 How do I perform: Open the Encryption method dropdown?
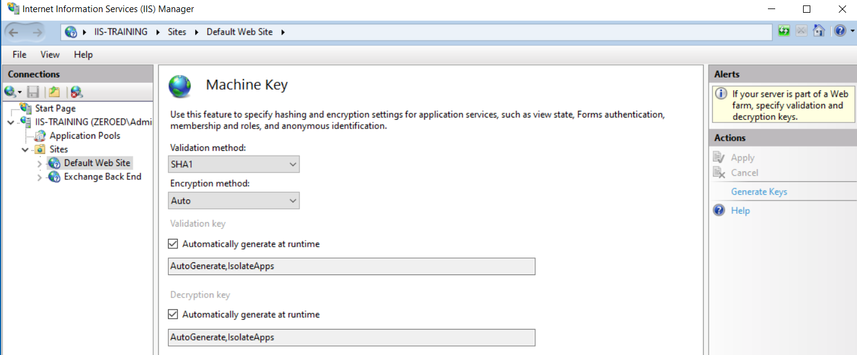[x=233, y=201]
